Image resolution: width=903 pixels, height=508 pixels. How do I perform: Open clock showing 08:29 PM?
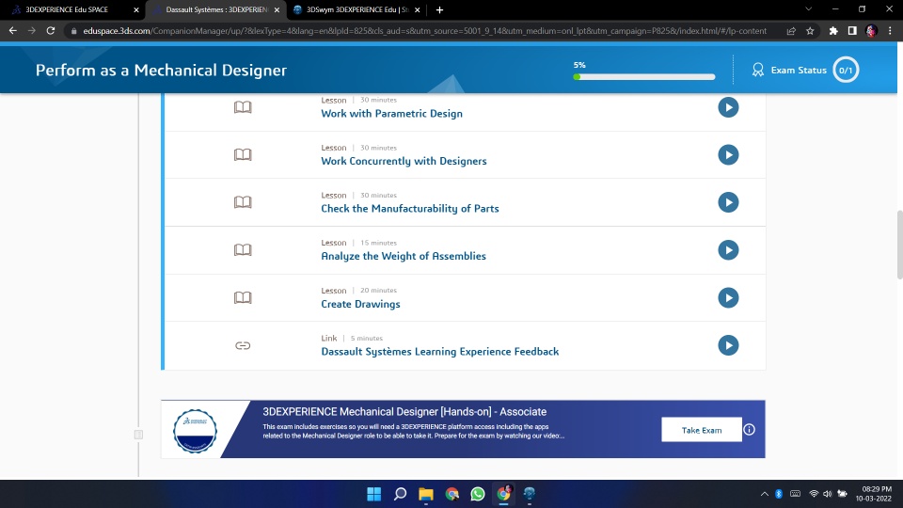pyautogui.click(x=876, y=494)
